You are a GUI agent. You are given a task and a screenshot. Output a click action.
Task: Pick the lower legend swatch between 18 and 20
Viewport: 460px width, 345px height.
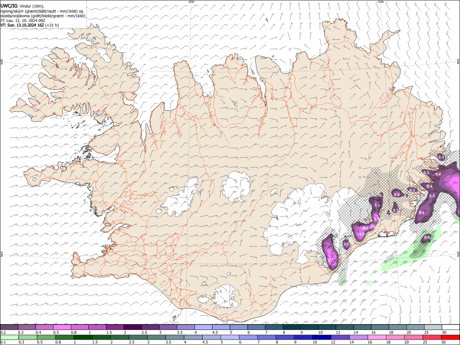(x=395, y=337)
